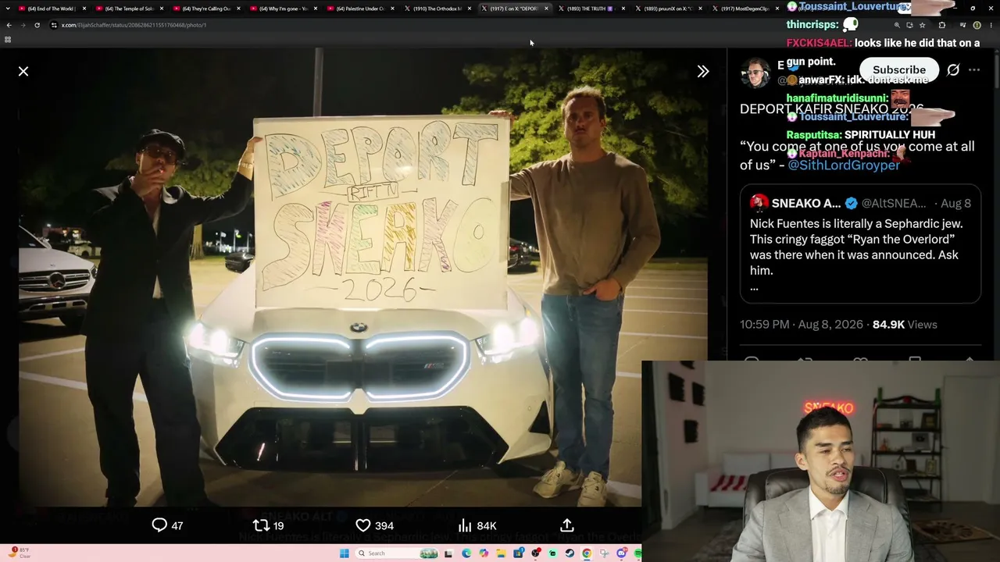Close the photo viewer with the X icon
1000x562 pixels.
click(x=23, y=71)
